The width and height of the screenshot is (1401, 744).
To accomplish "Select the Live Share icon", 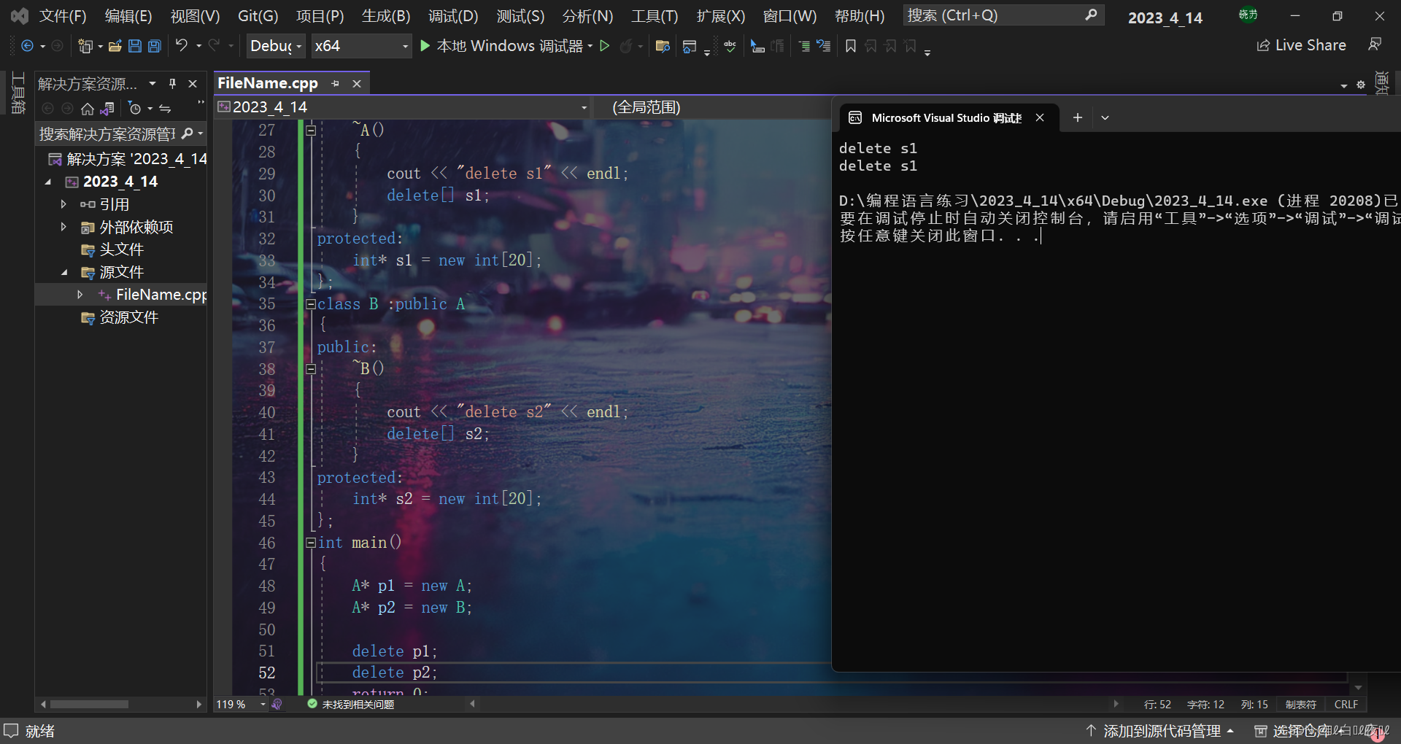I will [x=1262, y=45].
